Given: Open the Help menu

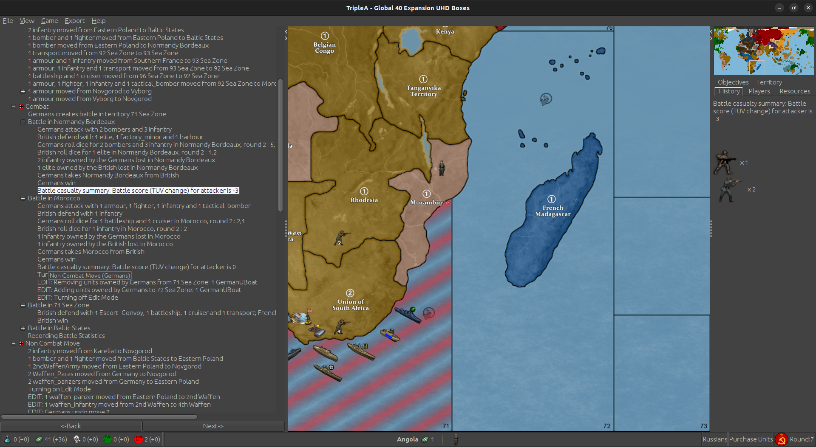Looking at the screenshot, I should 98,20.
